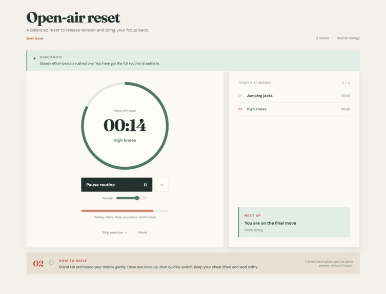Adjust the Volume slider
The width and height of the screenshot is (386, 294).
click(x=131, y=198)
